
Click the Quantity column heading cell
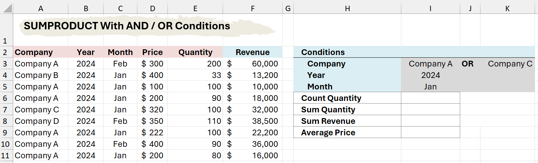[x=195, y=52]
